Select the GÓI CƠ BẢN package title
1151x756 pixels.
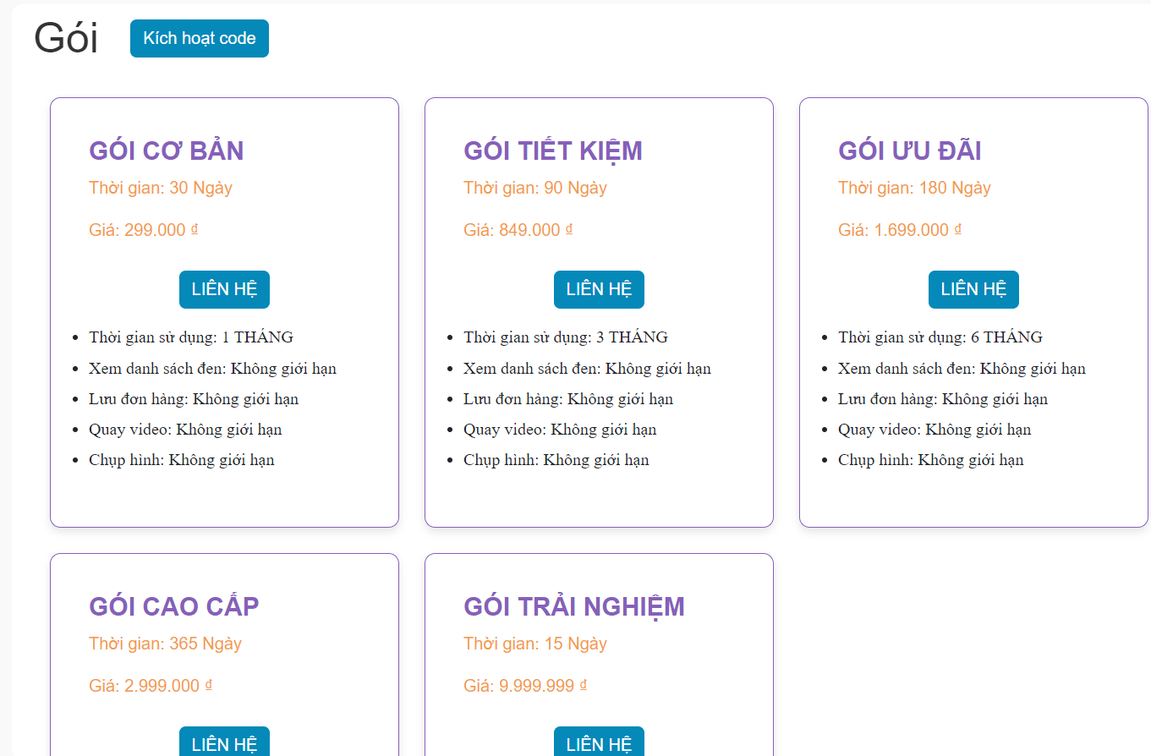coord(167,151)
